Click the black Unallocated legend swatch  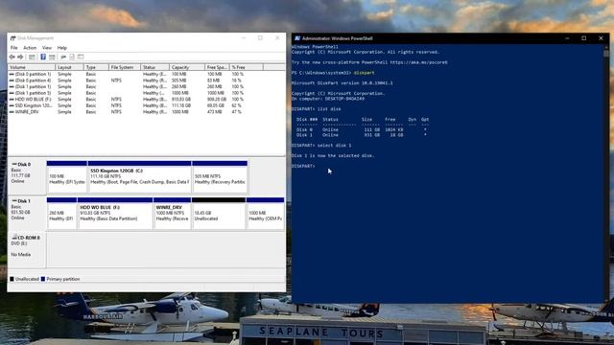point(12,279)
